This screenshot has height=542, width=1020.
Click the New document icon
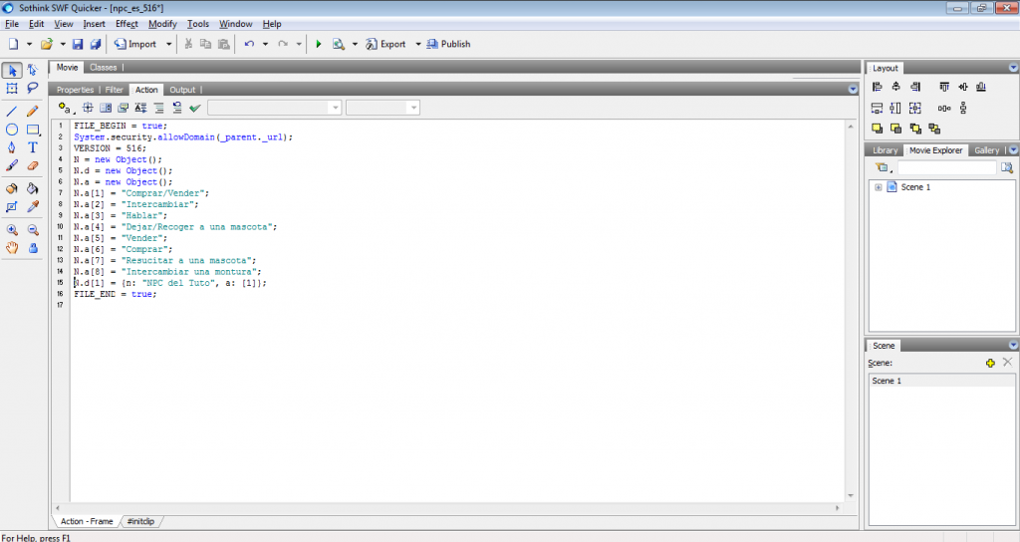point(14,44)
